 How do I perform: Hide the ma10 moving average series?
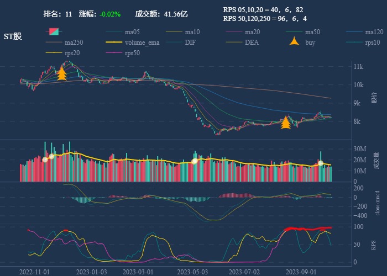(x=192, y=32)
